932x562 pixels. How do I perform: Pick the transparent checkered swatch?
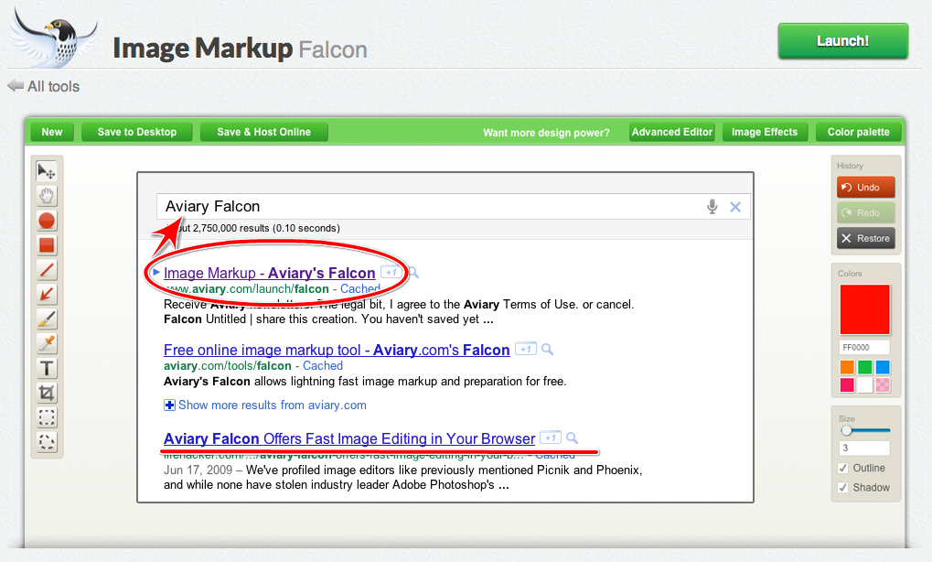pos(883,384)
